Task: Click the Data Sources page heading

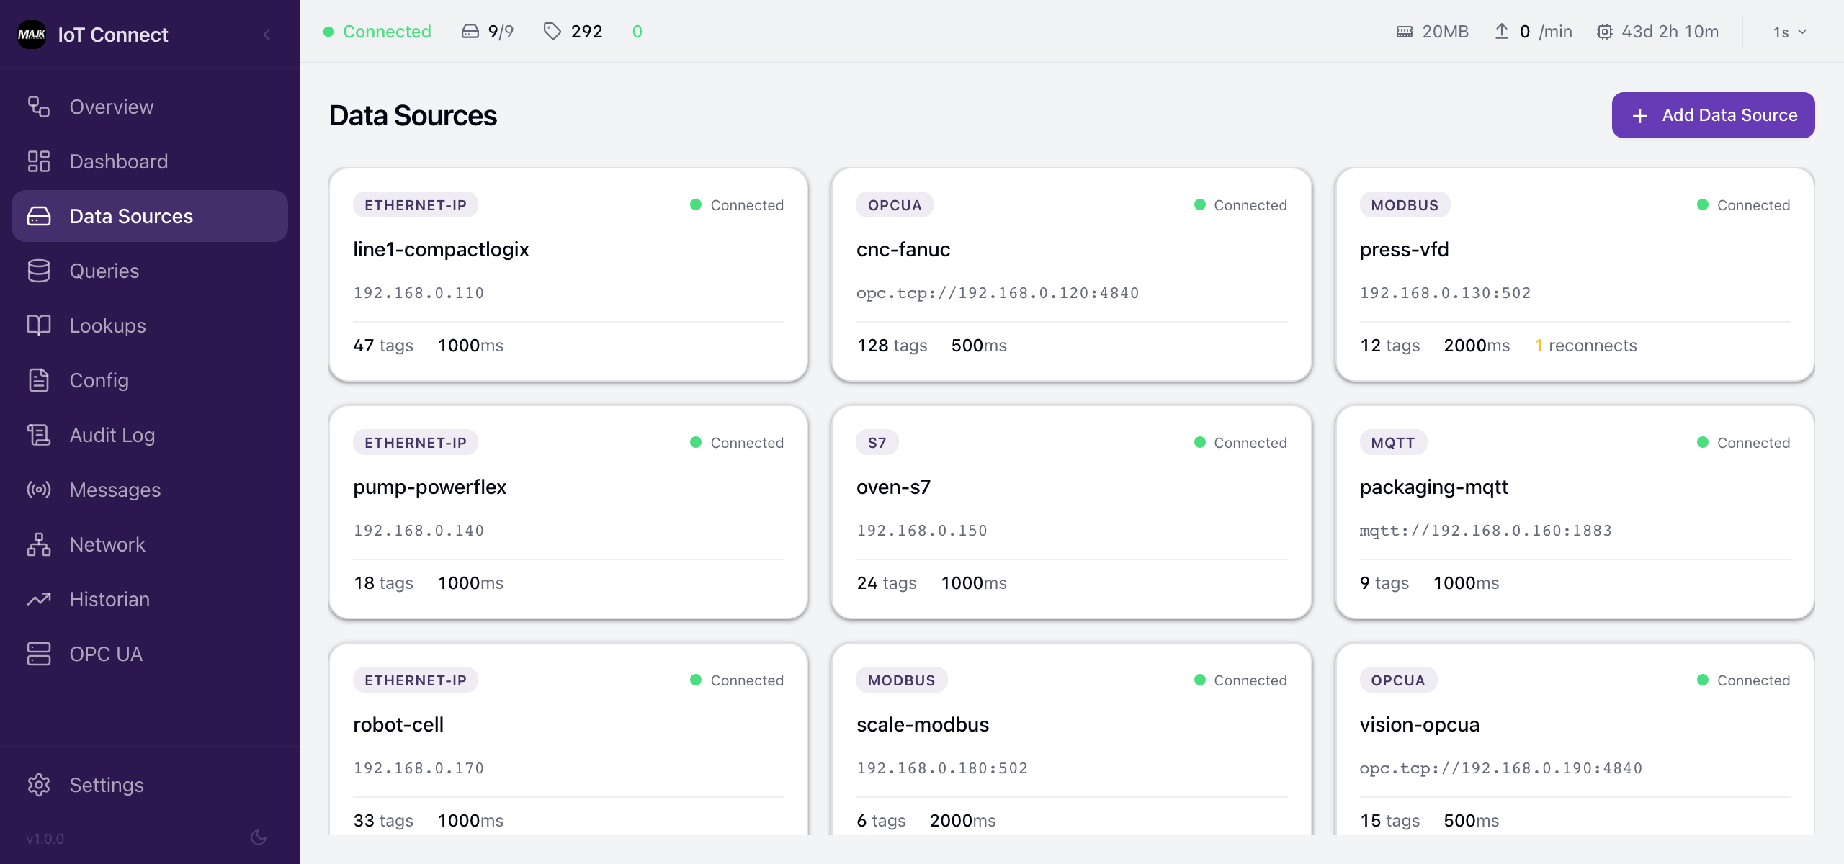Action: (413, 116)
